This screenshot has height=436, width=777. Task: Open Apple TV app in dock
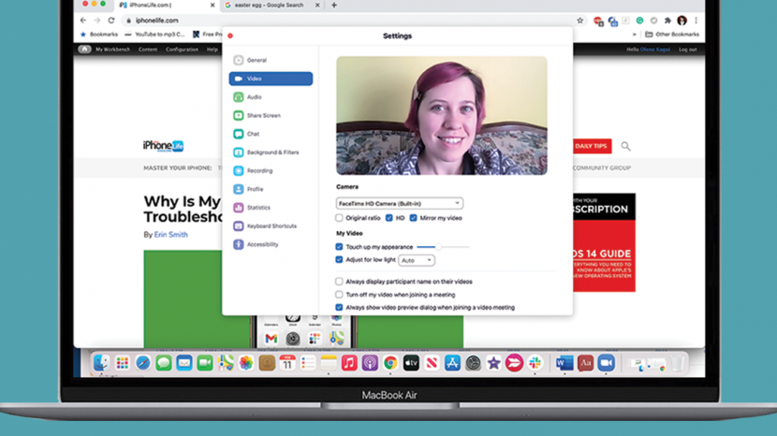[x=411, y=363]
